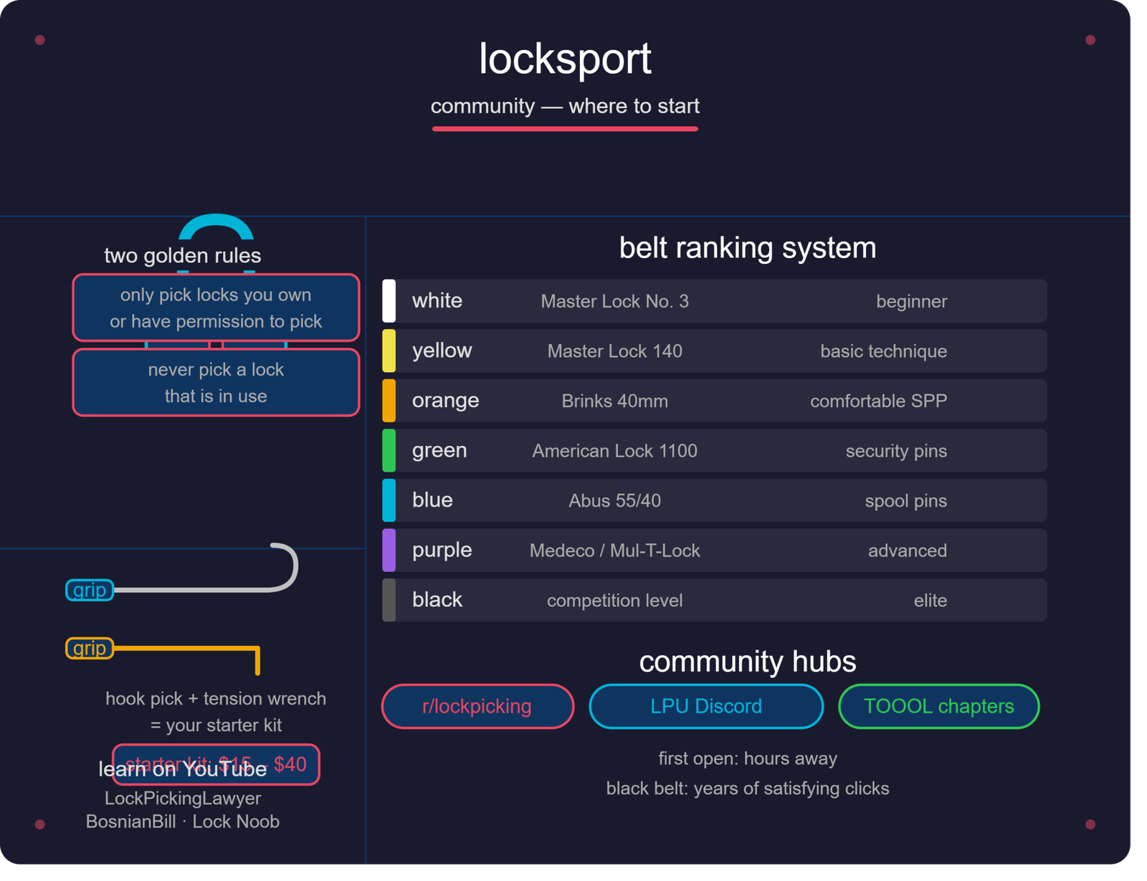Click the blue belt color swatch
Image resolution: width=1147 pixels, height=881 pixels.
click(389, 500)
